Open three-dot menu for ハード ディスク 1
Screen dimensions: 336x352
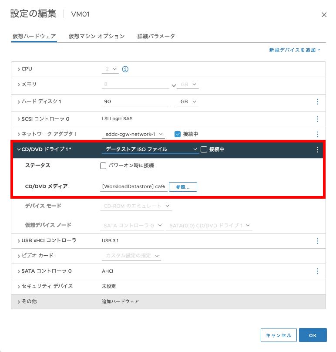click(317, 102)
